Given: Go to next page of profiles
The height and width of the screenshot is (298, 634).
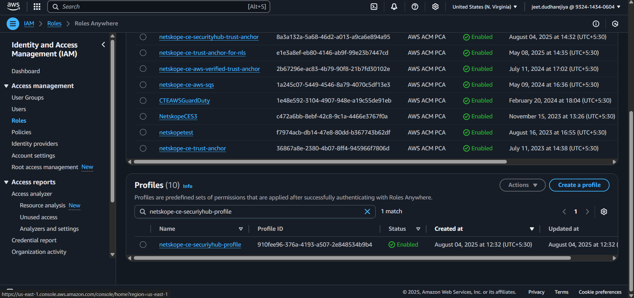Looking at the screenshot, I should pyautogui.click(x=587, y=212).
